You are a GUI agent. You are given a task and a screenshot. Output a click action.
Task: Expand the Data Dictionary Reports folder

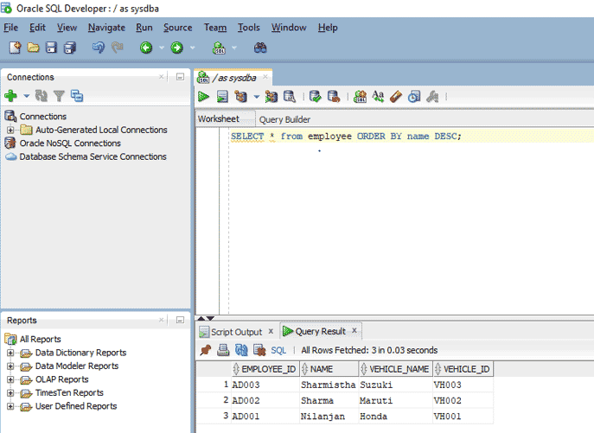10,353
